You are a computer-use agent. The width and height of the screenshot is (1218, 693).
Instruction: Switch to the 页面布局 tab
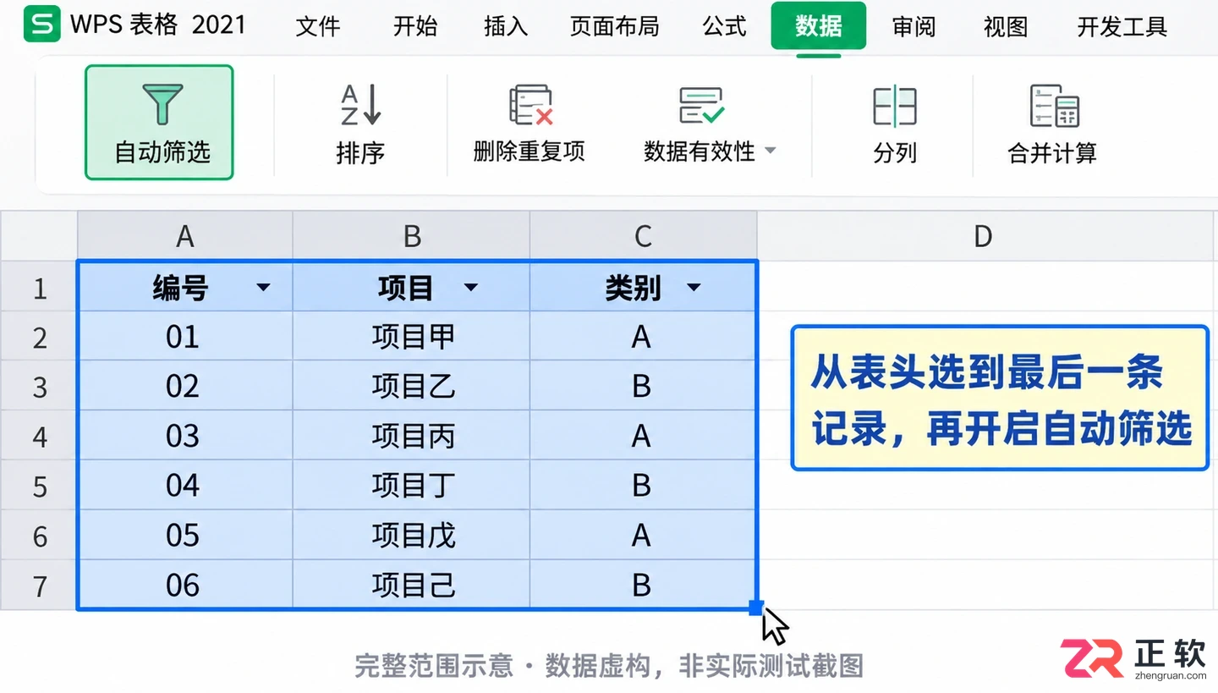click(x=614, y=26)
